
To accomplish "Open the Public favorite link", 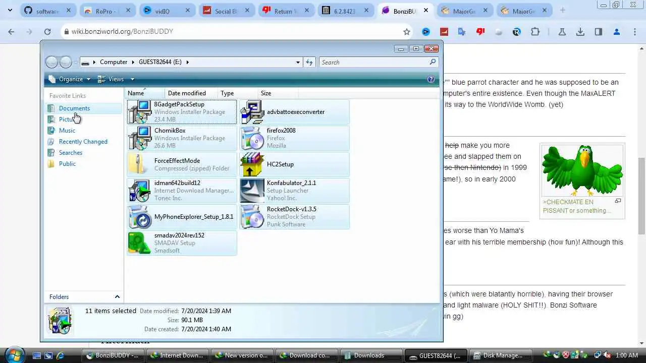I will tap(67, 164).
